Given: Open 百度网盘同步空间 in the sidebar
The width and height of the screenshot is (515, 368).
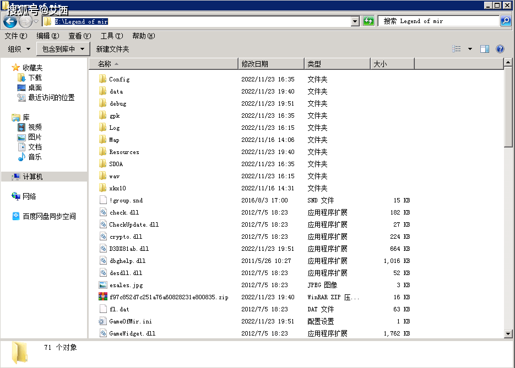Looking at the screenshot, I should [x=49, y=217].
